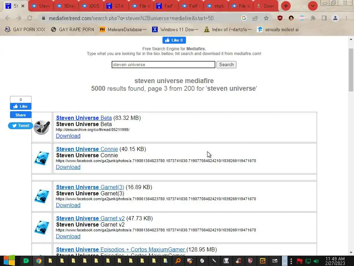Click the disk icon beside Garnet v2 result
This screenshot has height=266, width=354.
[x=42, y=228]
